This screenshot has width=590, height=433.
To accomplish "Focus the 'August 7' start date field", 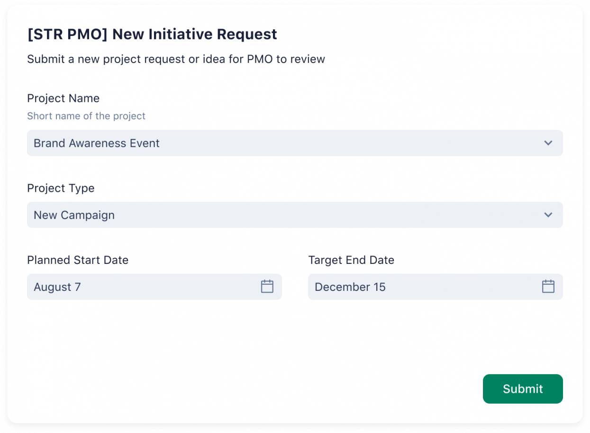I will pos(154,287).
